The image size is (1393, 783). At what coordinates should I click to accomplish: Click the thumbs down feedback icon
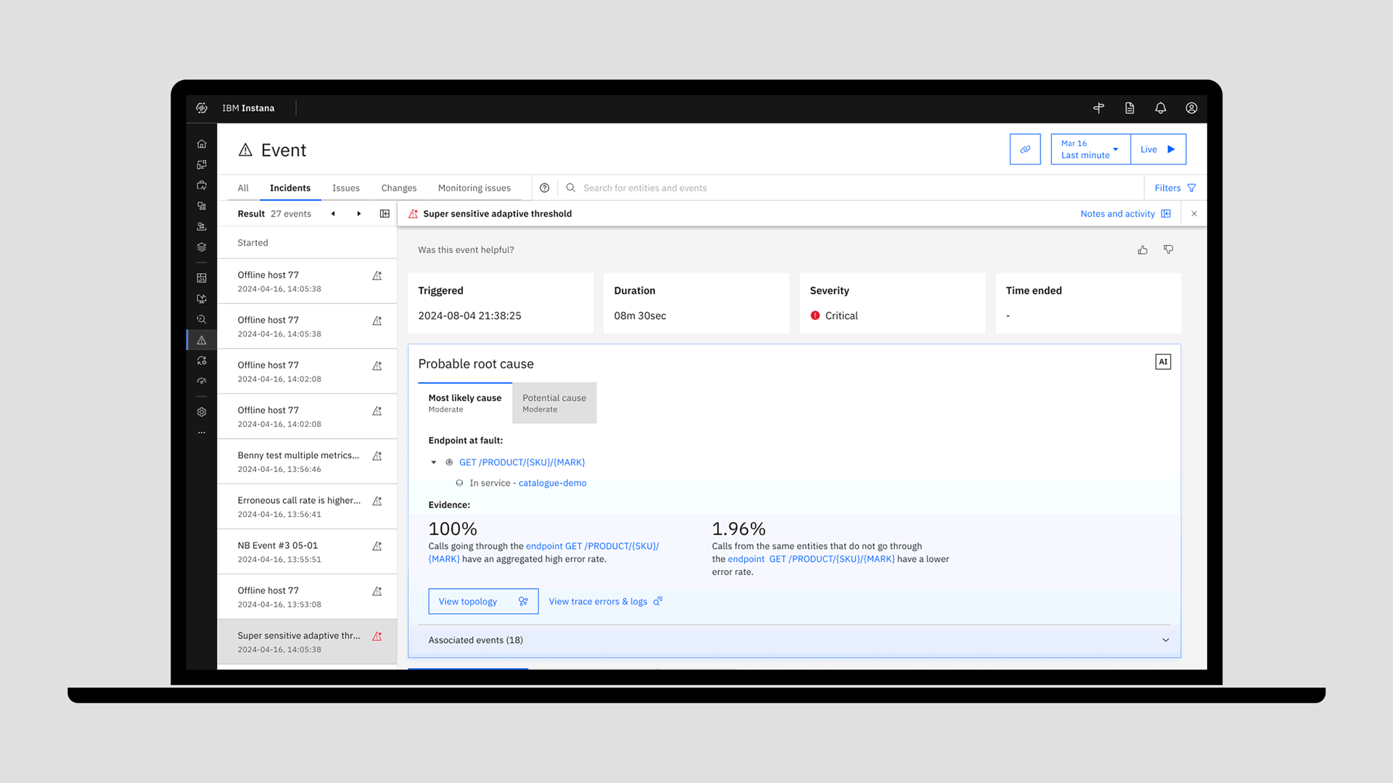1168,249
